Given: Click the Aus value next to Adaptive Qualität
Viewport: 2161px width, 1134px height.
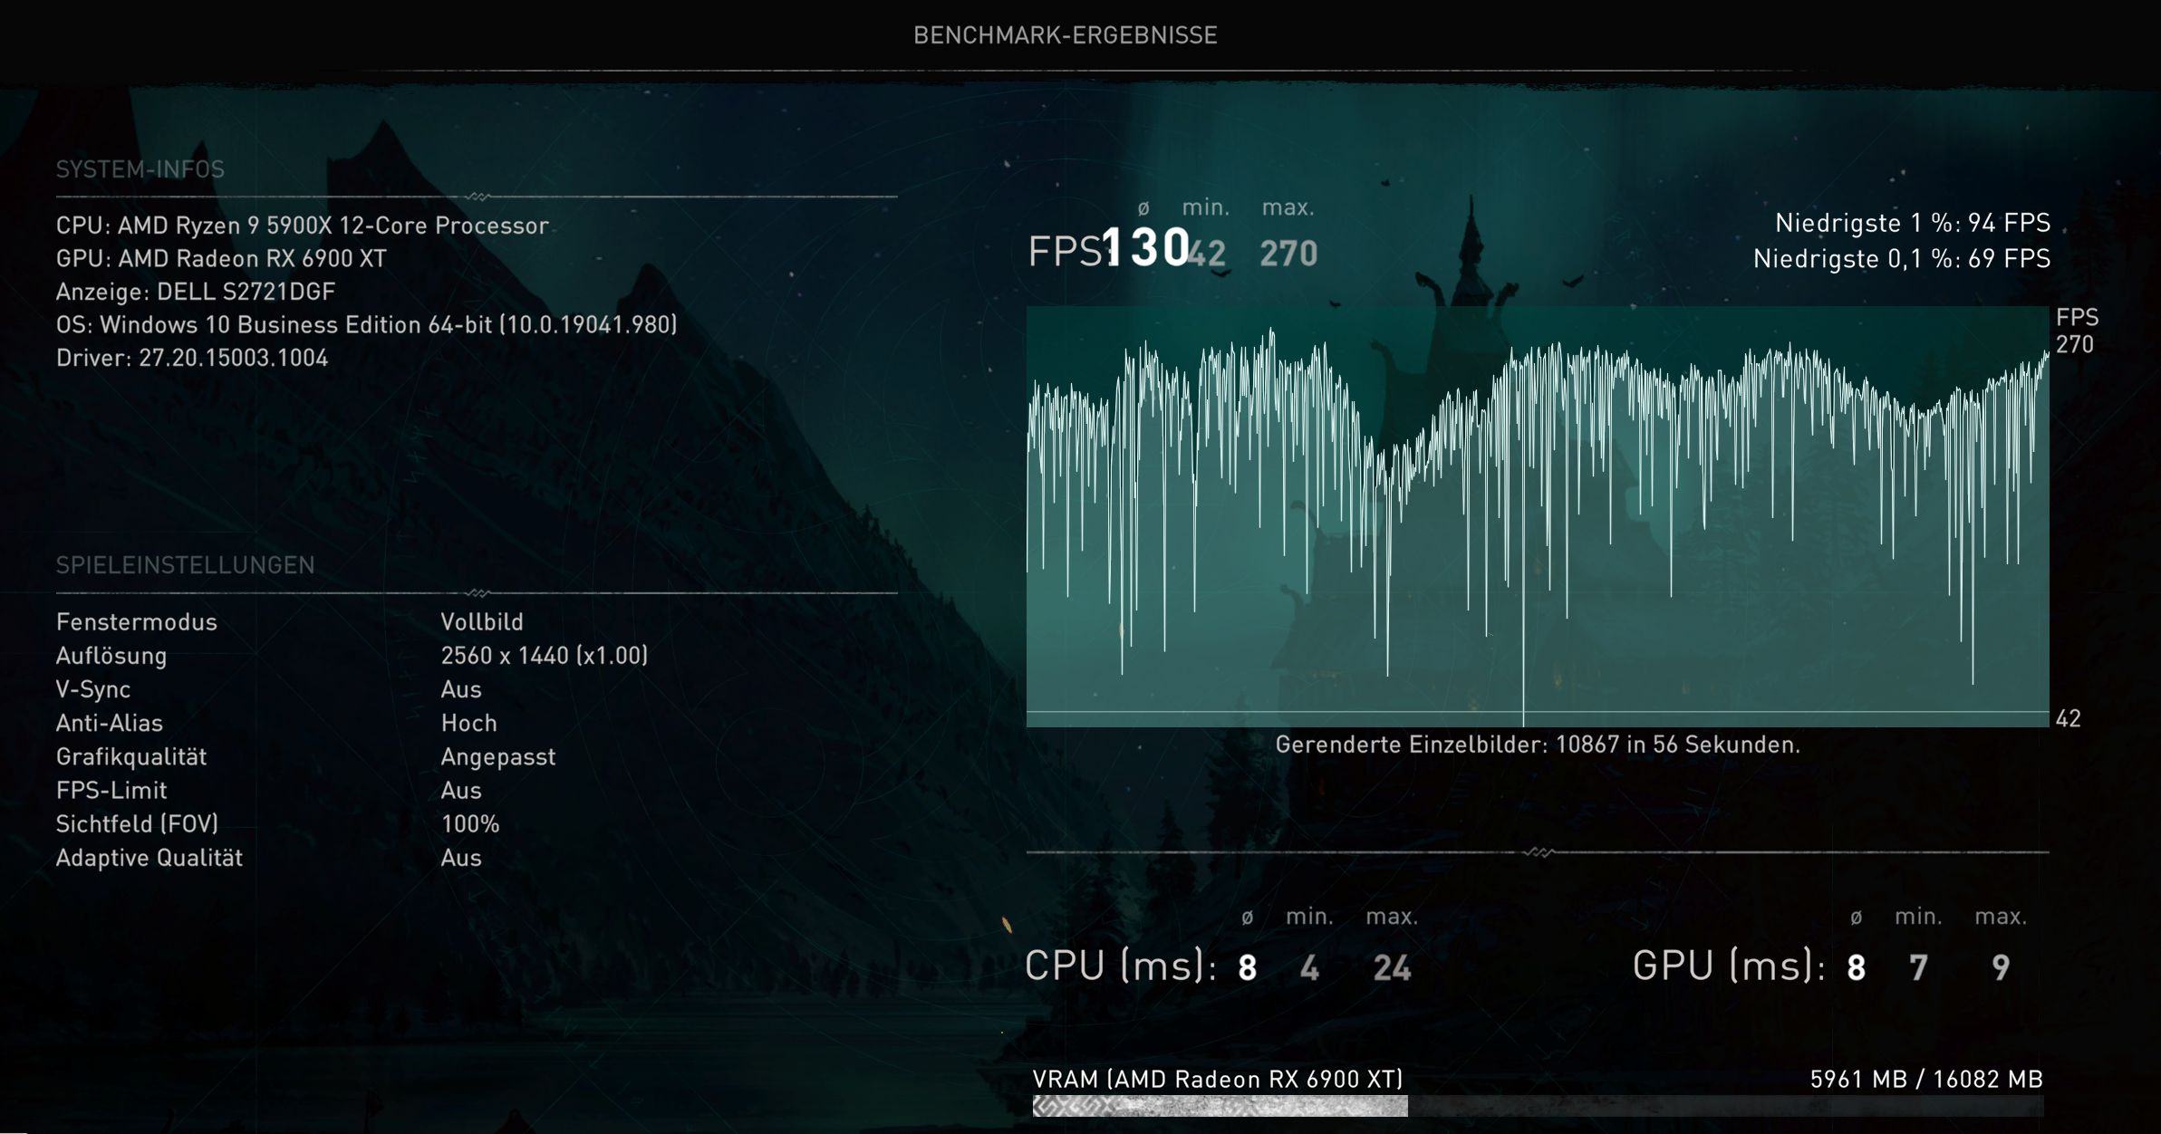Looking at the screenshot, I should click(x=461, y=858).
